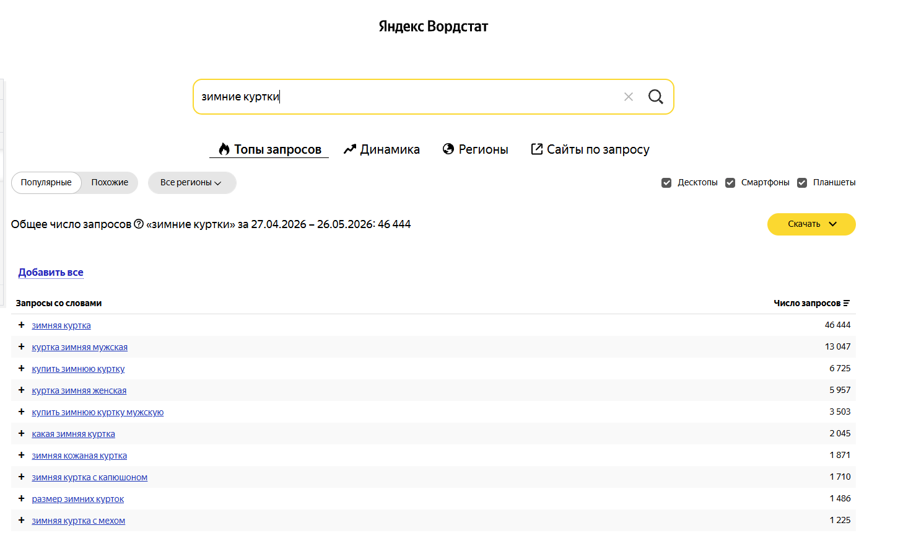Click the request count 2 045
903x533 pixels.
[x=840, y=433]
